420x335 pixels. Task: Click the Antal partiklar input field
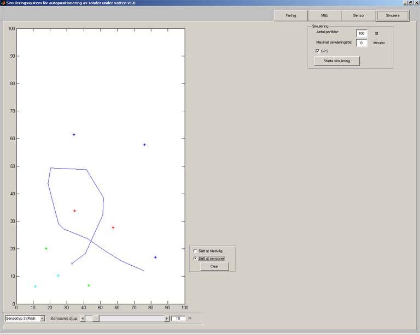tap(361, 33)
